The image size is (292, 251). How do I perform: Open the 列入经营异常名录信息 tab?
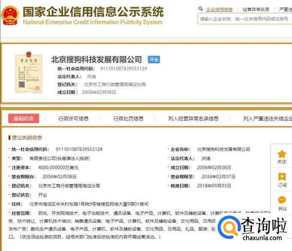point(193,119)
